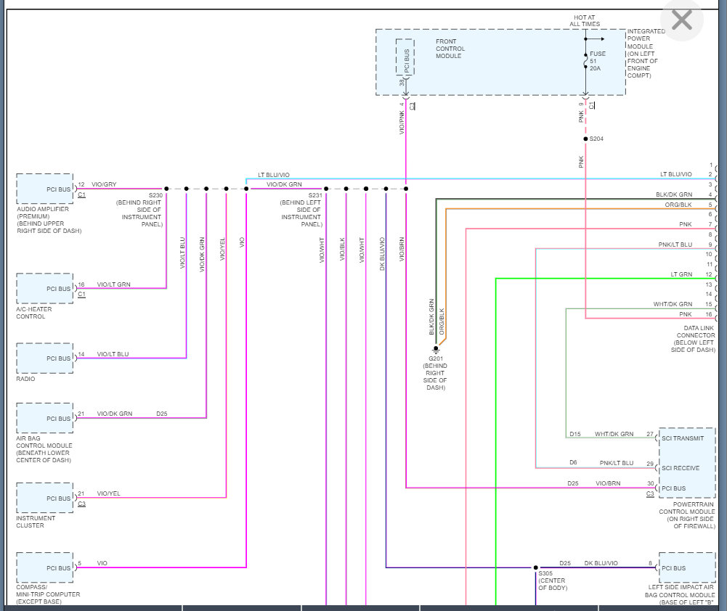Click the vertical VIO/PNK wire label
Screen dimensions: 727x611
coord(402,123)
